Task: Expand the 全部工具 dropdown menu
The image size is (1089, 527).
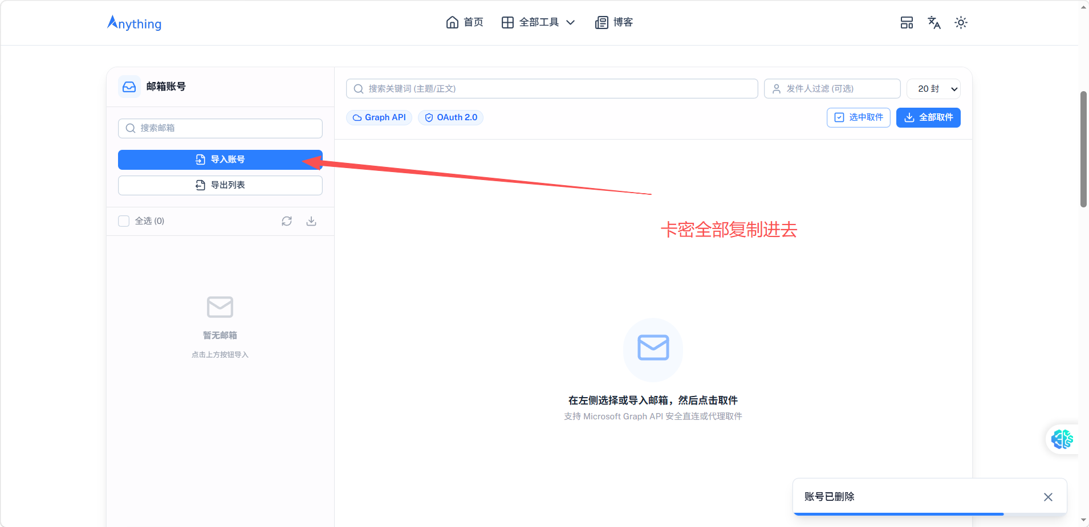Action: (x=538, y=22)
